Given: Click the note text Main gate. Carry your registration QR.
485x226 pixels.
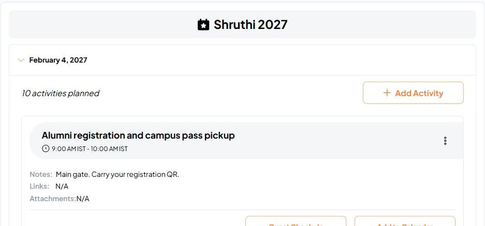Looking at the screenshot, I should [117, 174].
